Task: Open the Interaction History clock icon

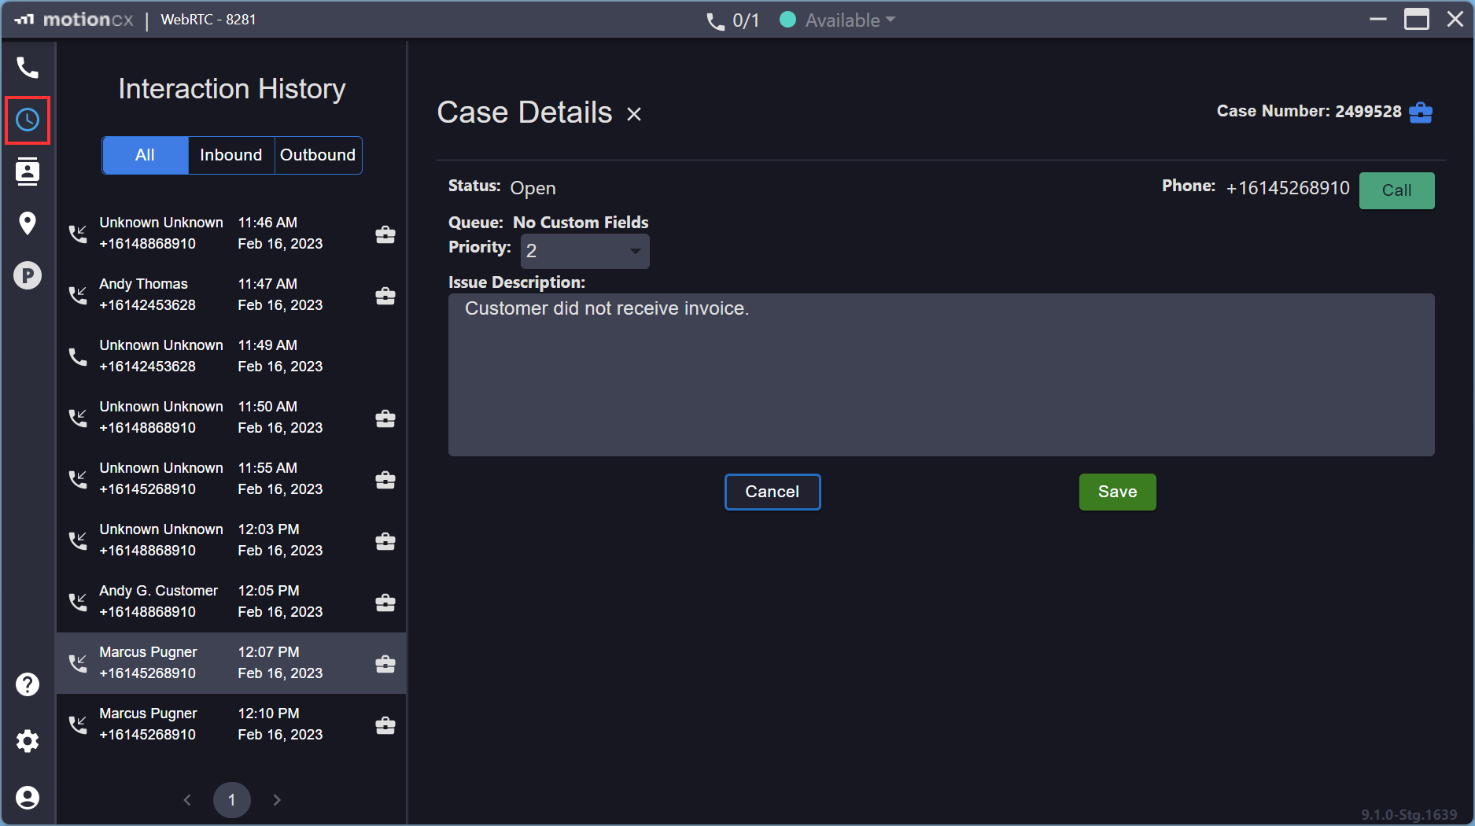Action: (28, 120)
